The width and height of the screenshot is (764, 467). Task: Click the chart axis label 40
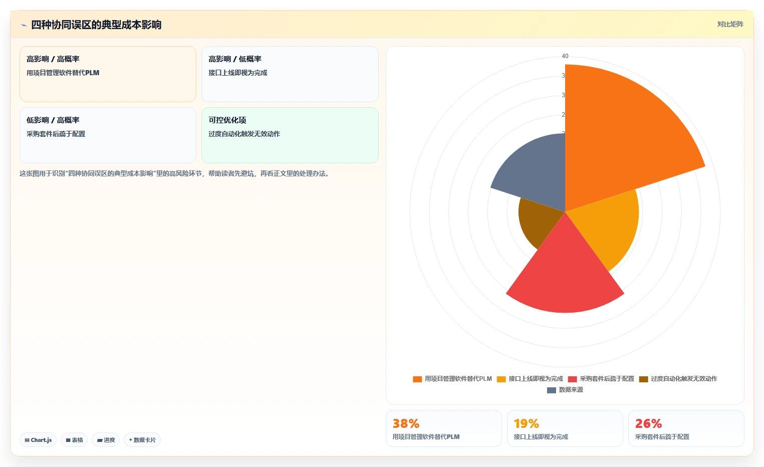pyautogui.click(x=565, y=56)
